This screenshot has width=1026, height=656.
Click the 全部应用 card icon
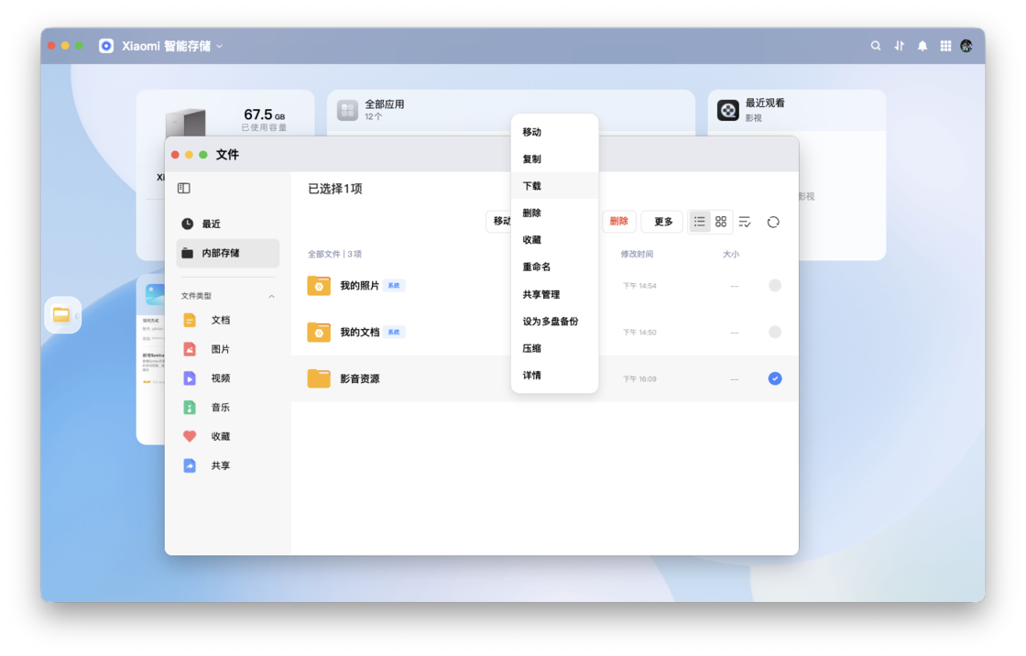tap(347, 110)
